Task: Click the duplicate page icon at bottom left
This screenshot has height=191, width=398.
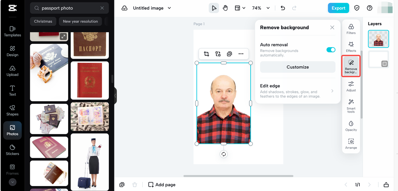Action: pos(122,185)
